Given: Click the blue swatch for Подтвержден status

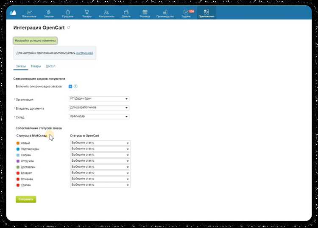Looking at the screenshot, I should pyautogui.click(x=18, y=149).
